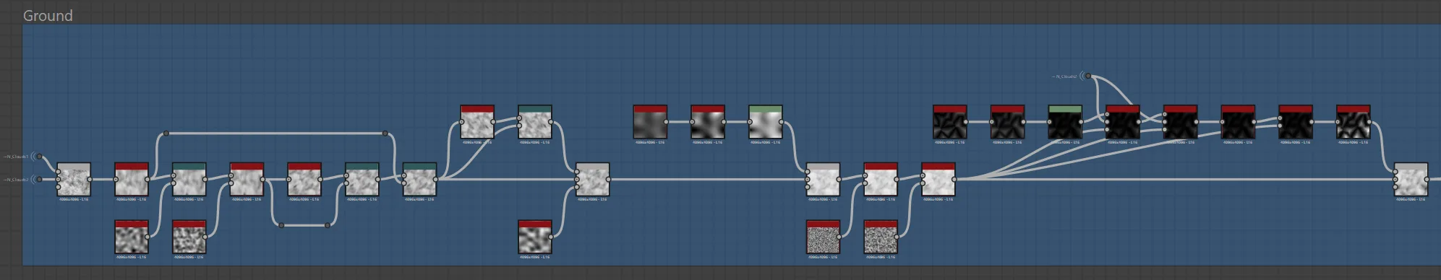Select the red node fed by the first fine-grain noise
The height and width of the screenshot is (280, 1441).
881,180
